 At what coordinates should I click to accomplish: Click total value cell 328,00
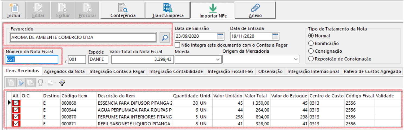257,124
